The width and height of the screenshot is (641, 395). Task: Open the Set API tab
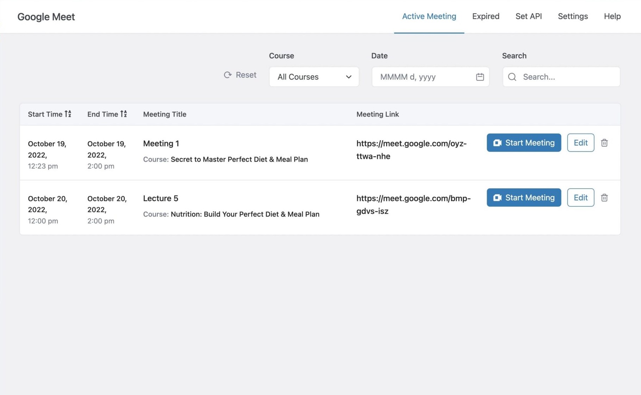coord(528,16)
